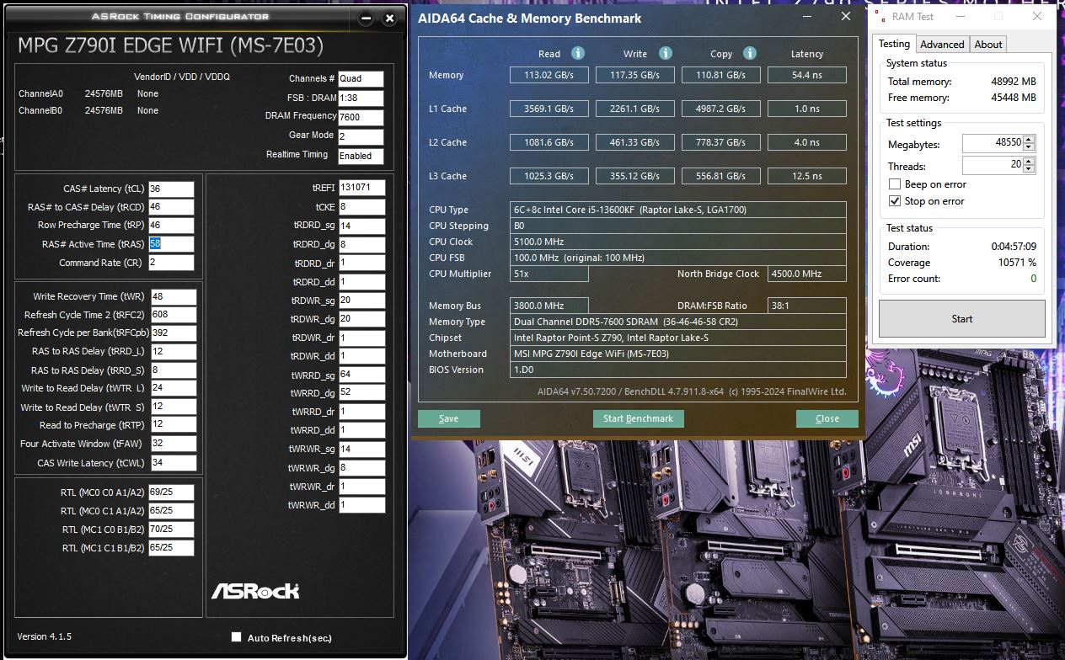Click the Realtime Timing field
1065x660 pixels.
tap(361, 156)
